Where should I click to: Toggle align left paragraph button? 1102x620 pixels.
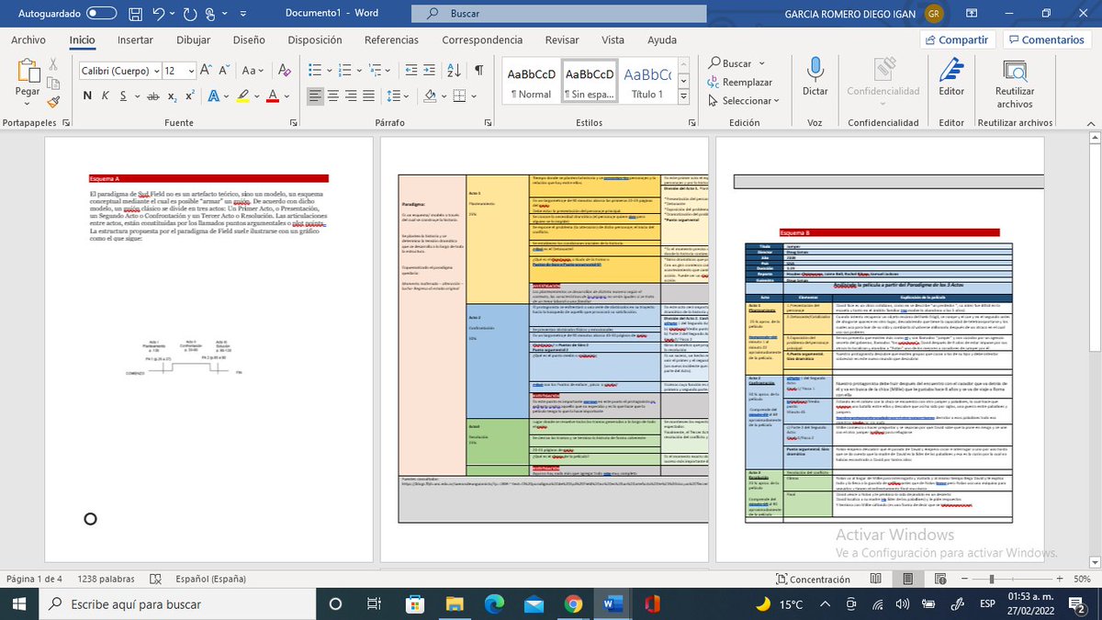click(315, 96)
